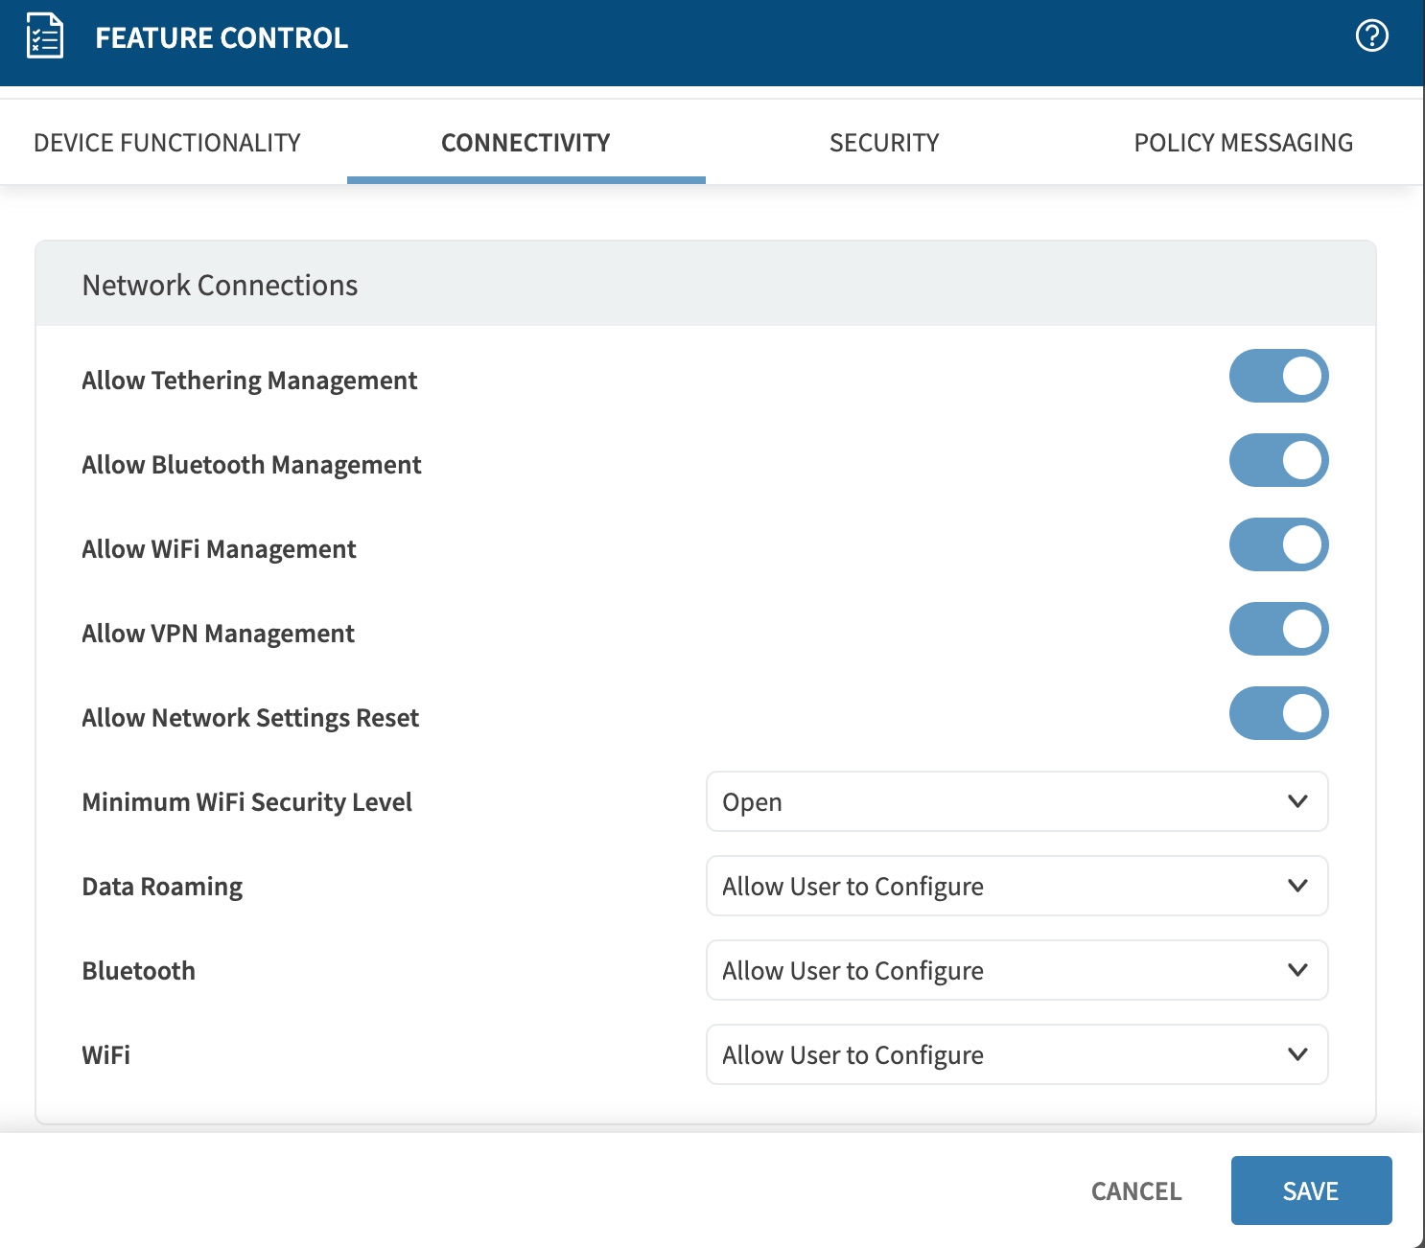Switch to Device Functionality tab
The width and height of the screenshot is (1425, 1248).
point(167,143)
